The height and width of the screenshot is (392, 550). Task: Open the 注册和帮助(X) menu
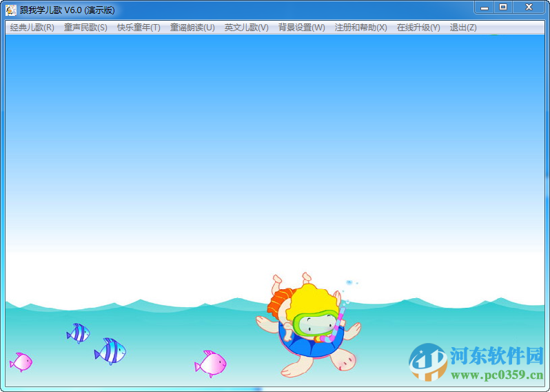click(x=360, y=28)
